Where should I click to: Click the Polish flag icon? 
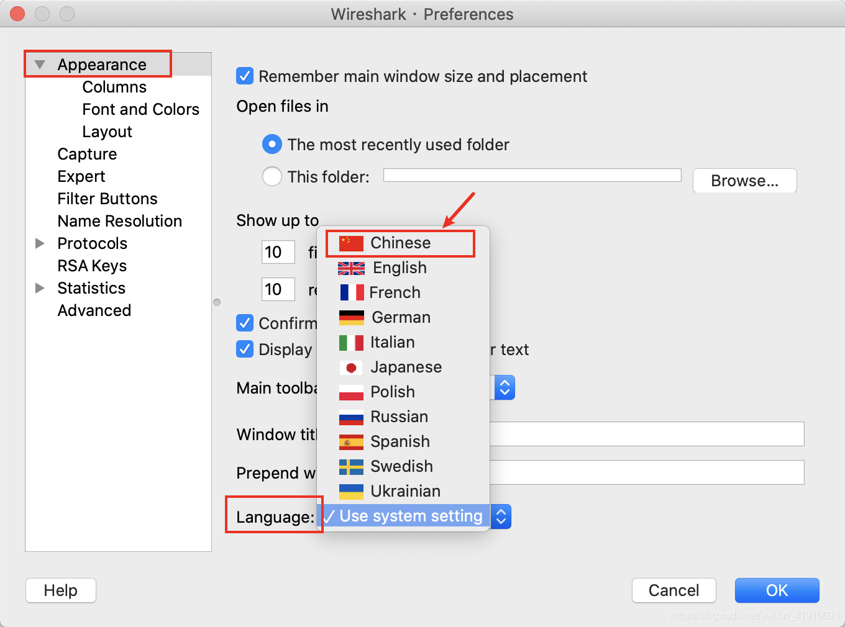351,392
